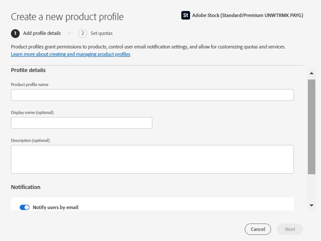Click the scrollbar track below the thumb
Image resolution: width=321 pixels, height=241 pixels.
pos(311,188)
